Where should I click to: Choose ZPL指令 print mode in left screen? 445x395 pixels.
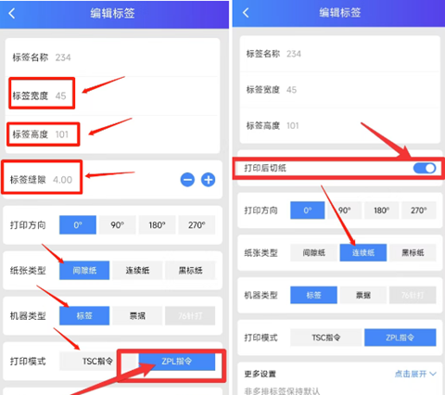coord(177,361)
